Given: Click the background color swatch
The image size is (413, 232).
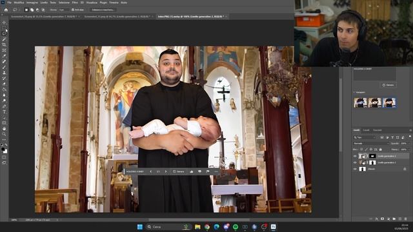Looking at the screenshot, I should tap(6, 151).
